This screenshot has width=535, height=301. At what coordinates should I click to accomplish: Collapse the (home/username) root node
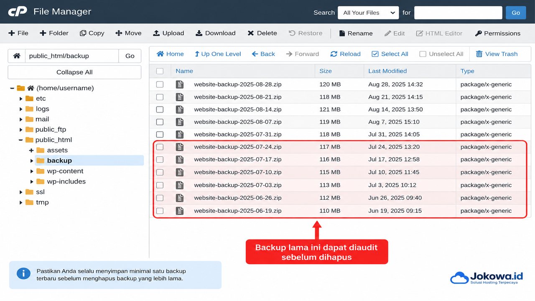[12, 88]
